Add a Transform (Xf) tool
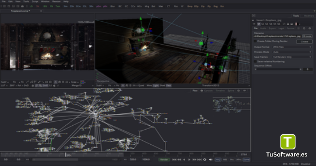The width and height of the screenshot is (316, 166). point(182,6)
